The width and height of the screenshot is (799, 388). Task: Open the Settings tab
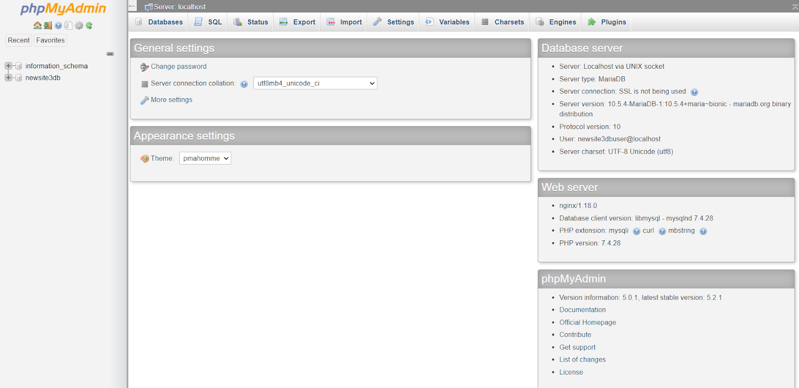394,22
